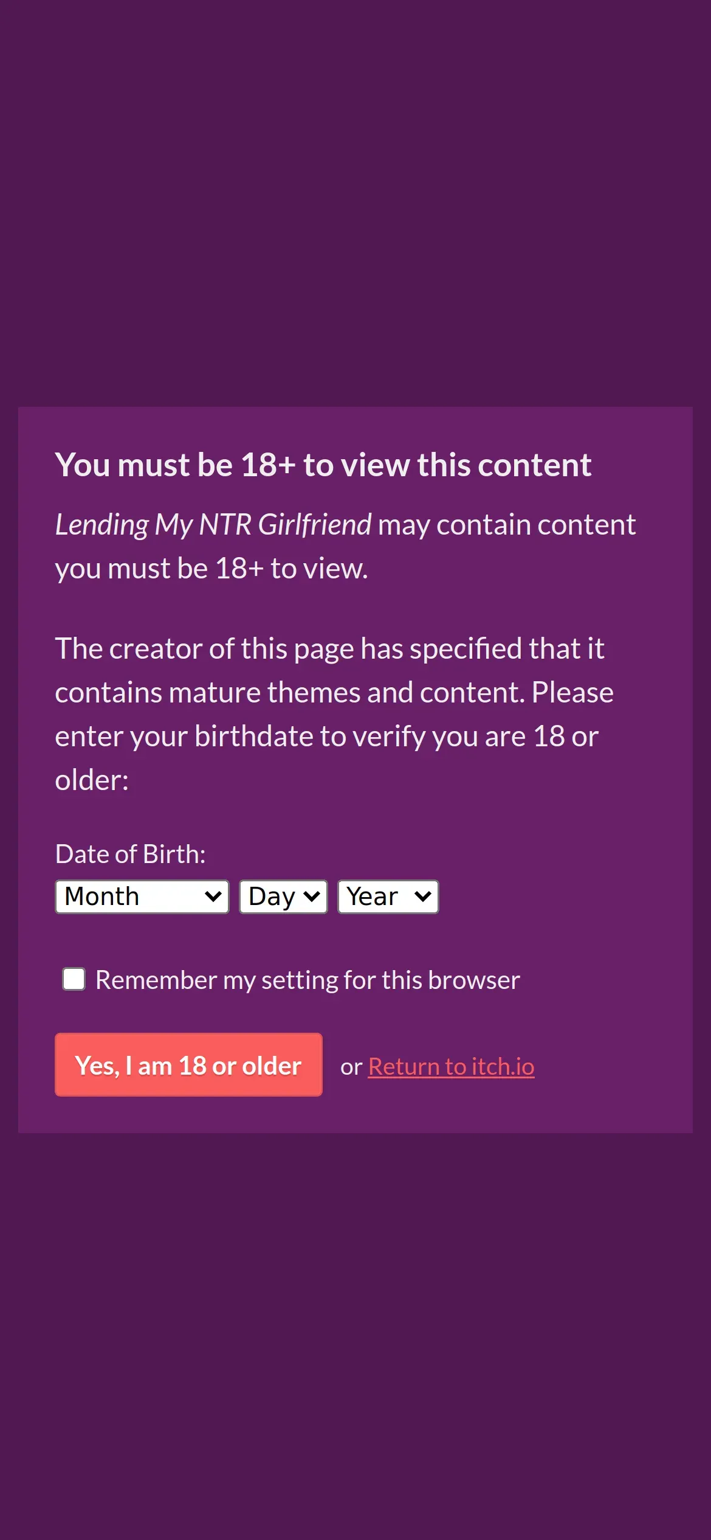This screenshot has width=711, height=1540.
Task: Open the Month dropdown
Action: coord(142,897)
